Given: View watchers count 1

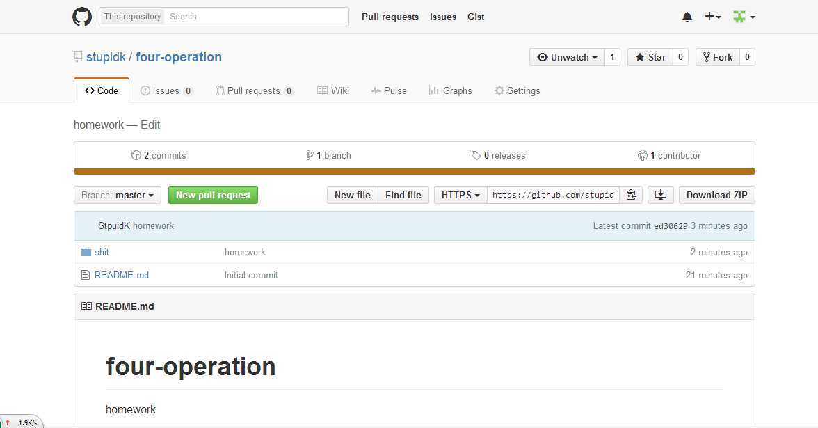Looking at the screenshot, I should (x=612, y=57).
